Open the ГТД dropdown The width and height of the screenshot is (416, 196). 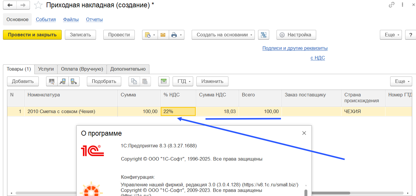(183, 81)
